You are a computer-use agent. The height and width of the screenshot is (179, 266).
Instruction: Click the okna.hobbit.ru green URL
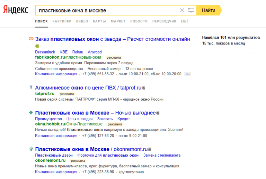tap(69, 124)
